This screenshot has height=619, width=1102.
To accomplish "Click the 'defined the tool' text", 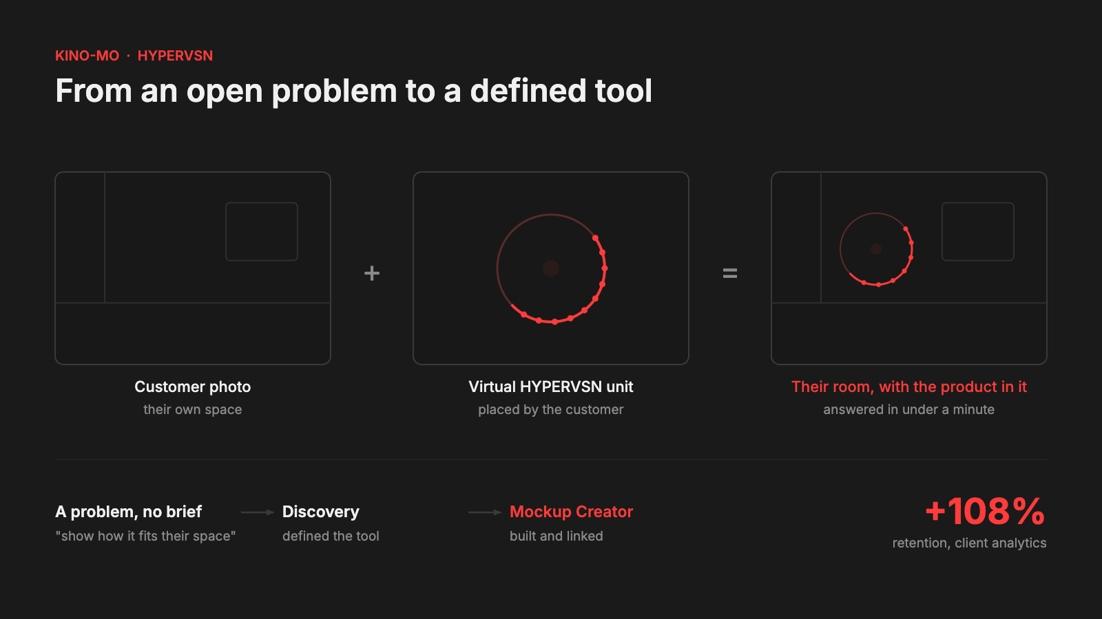I will coord(331,536).
